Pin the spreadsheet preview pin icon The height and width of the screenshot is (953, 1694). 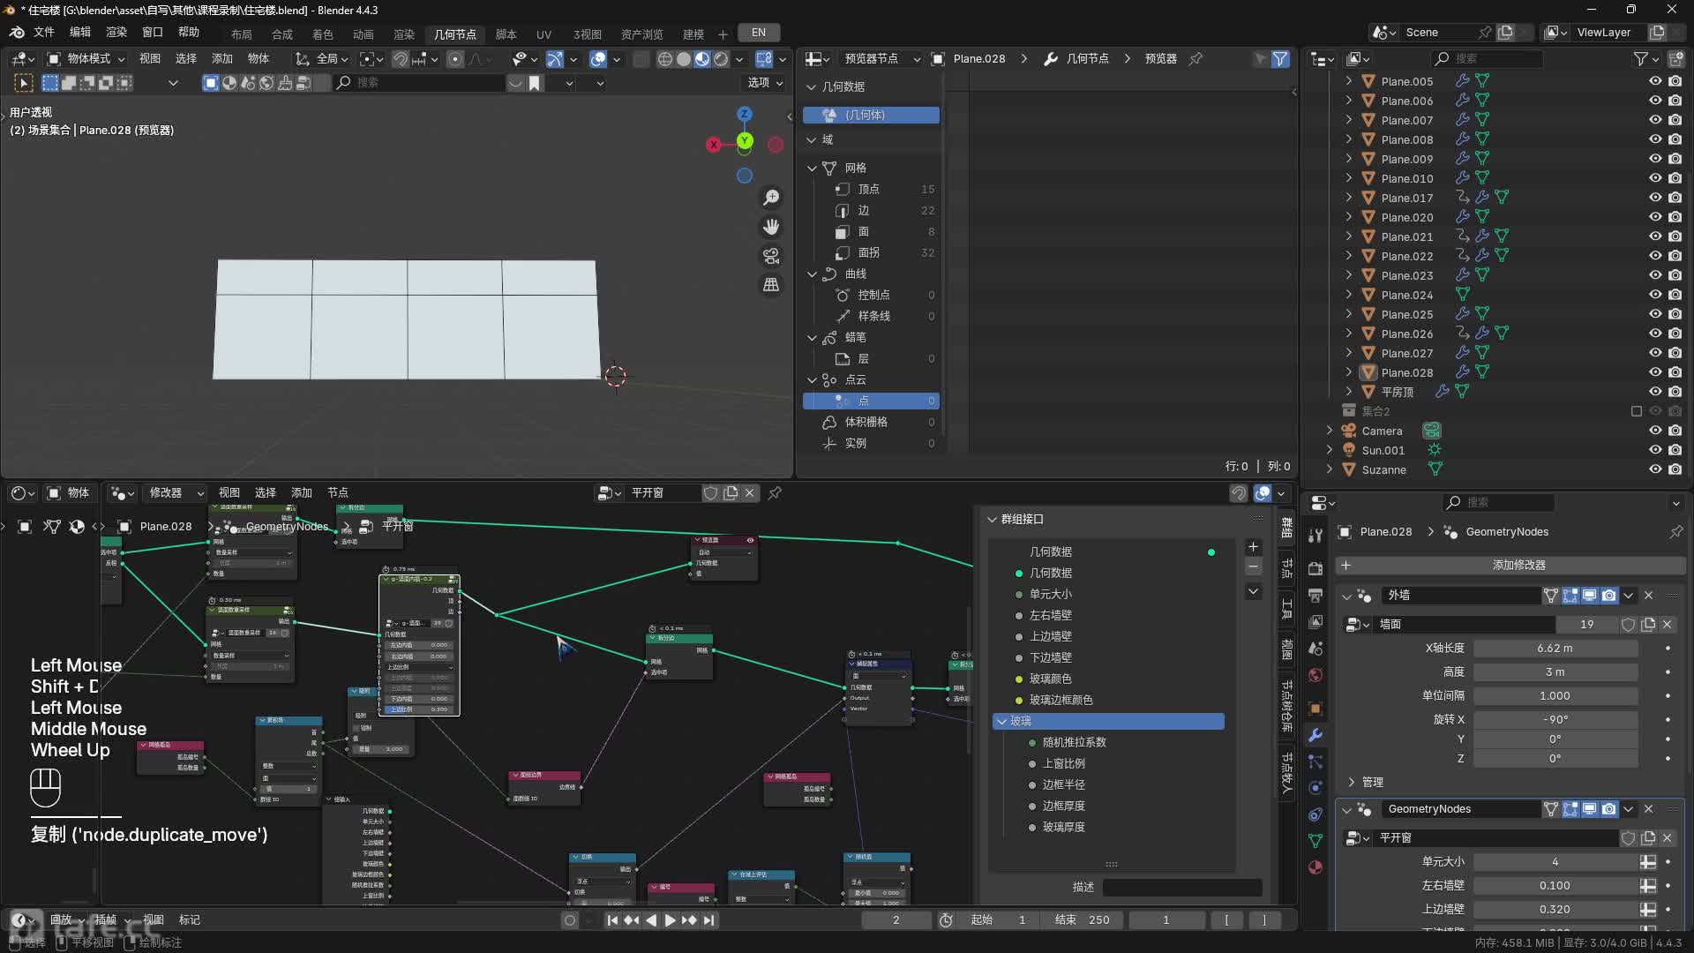(x=1196, y=59)
